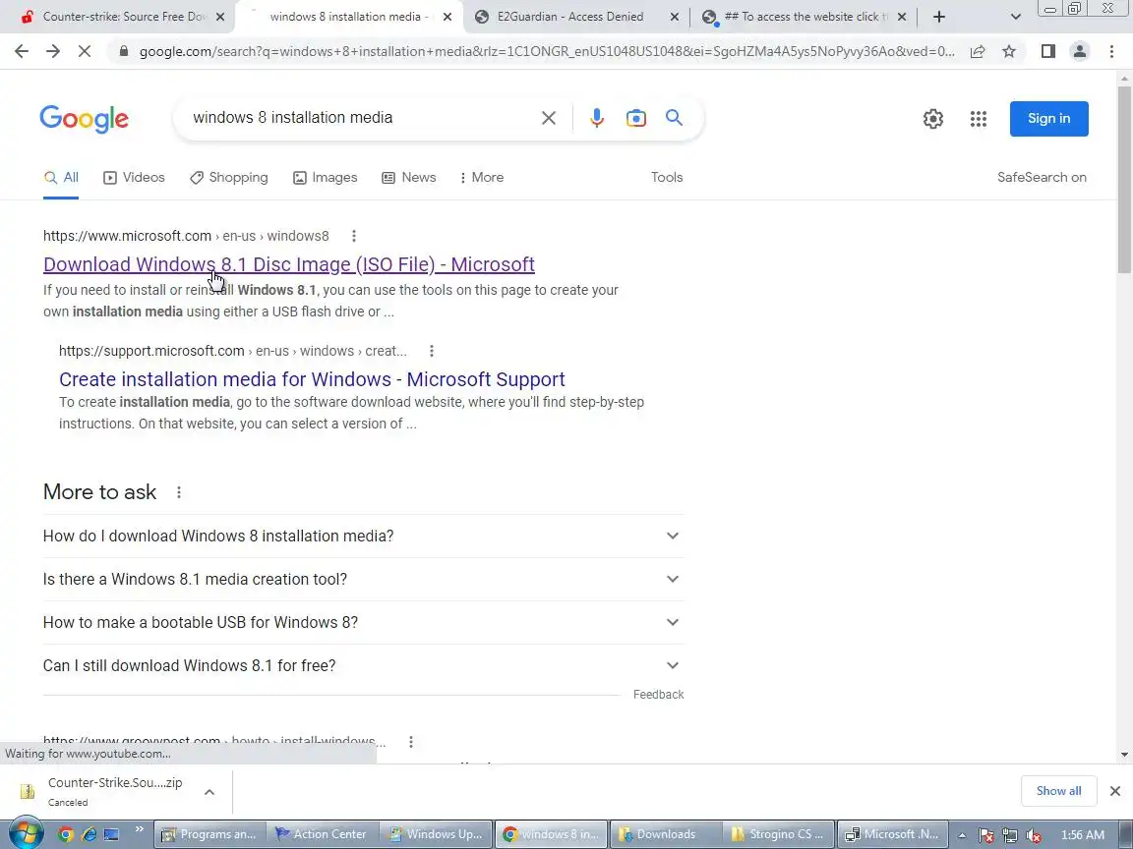Open More to ask options menu
The width and height of the screenshot is (1133, 849).
tap(178, 492)
